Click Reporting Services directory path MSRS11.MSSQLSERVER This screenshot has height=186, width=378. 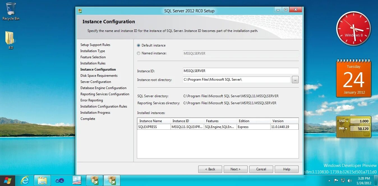pyautogui.click(x=230, y=103)
